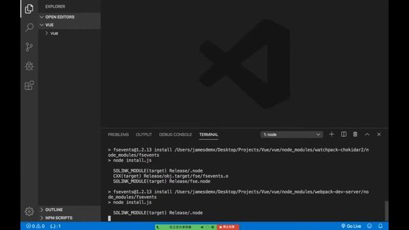Viewport: 409px width, 230px height.
Task: Switch to the PROBLEMS tab
Action: pyautogui.click(x=118, y=135)
